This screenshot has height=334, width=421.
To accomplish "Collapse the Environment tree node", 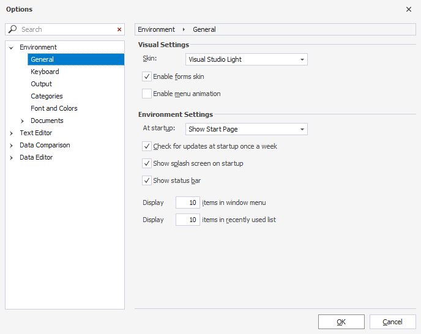I will click(x=11, y=47).
